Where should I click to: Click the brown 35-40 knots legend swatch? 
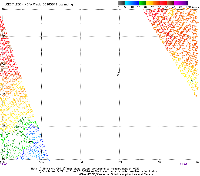(170, 3)
